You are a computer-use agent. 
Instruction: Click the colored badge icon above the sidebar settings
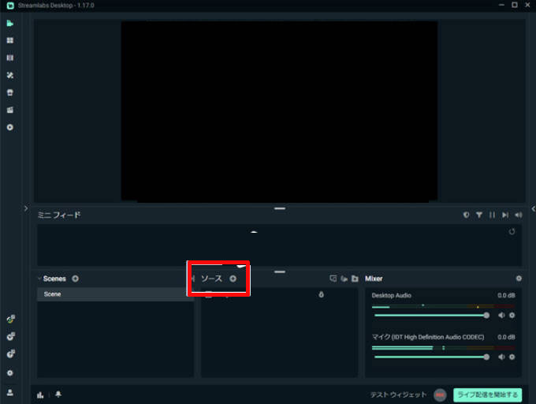coord(10,319)
